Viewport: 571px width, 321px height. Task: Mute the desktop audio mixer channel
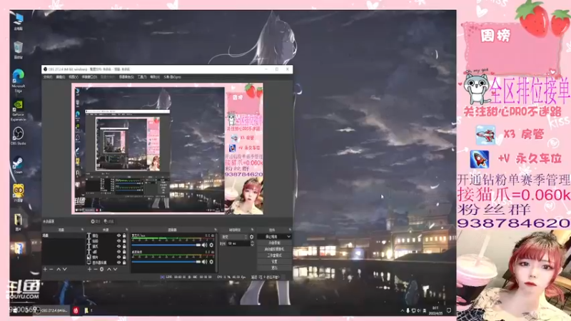[x=204, y=262]
